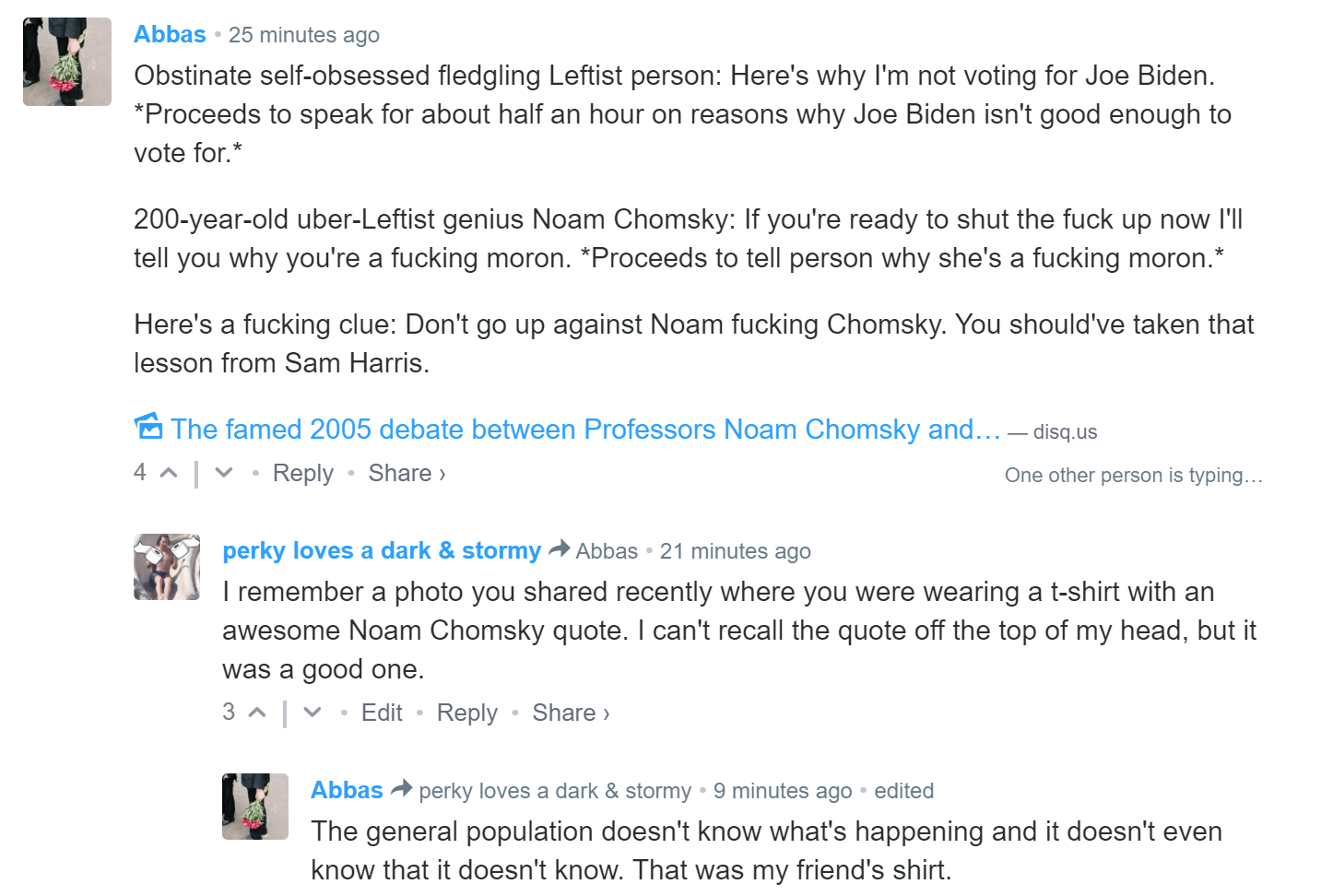Reply to perky's comment
Screen dimensions: 1321x896
(466, 713)
